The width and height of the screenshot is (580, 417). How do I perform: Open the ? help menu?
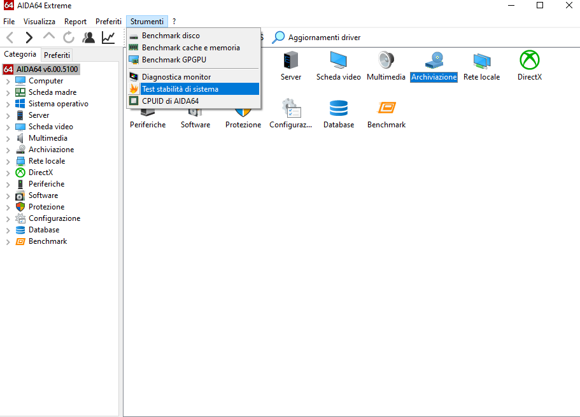[174, 22]
